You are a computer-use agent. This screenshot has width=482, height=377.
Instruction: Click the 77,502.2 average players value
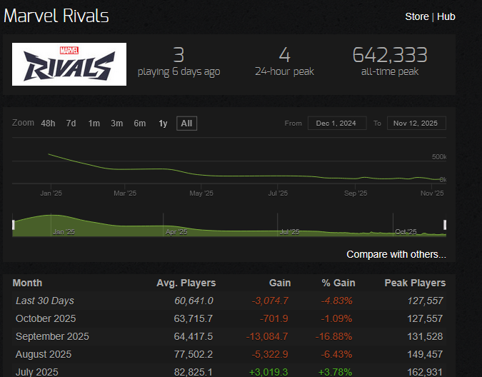click(x=194, y=354)
